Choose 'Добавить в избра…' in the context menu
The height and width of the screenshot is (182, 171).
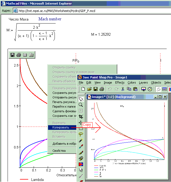[x=62, y=144]
